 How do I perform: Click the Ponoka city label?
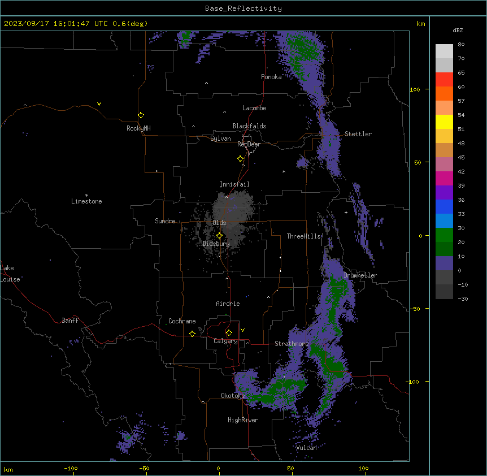click(271, 77)
